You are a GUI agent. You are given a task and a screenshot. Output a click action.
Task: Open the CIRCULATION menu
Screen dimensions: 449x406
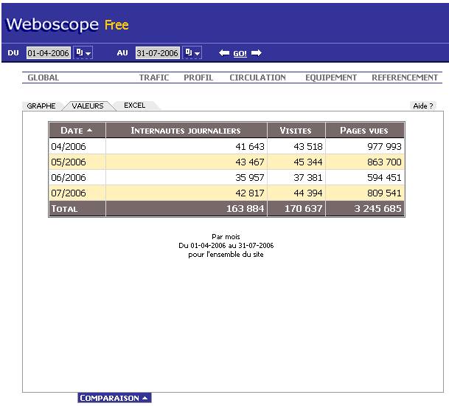click(258, 78)
